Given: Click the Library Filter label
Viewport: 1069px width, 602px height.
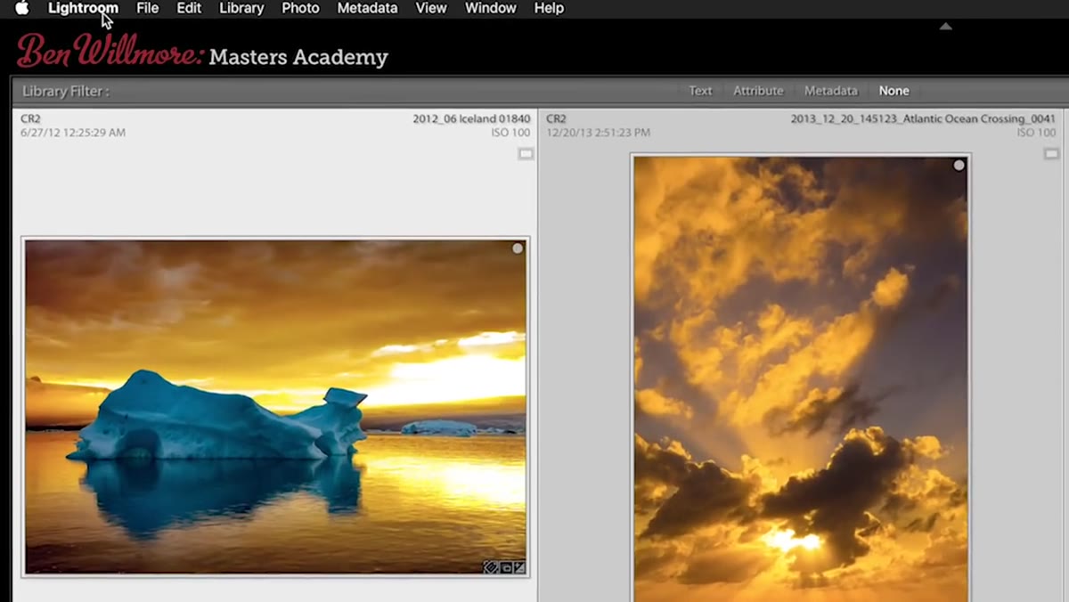Looking at the screenshot, I should tap(66, 91).
